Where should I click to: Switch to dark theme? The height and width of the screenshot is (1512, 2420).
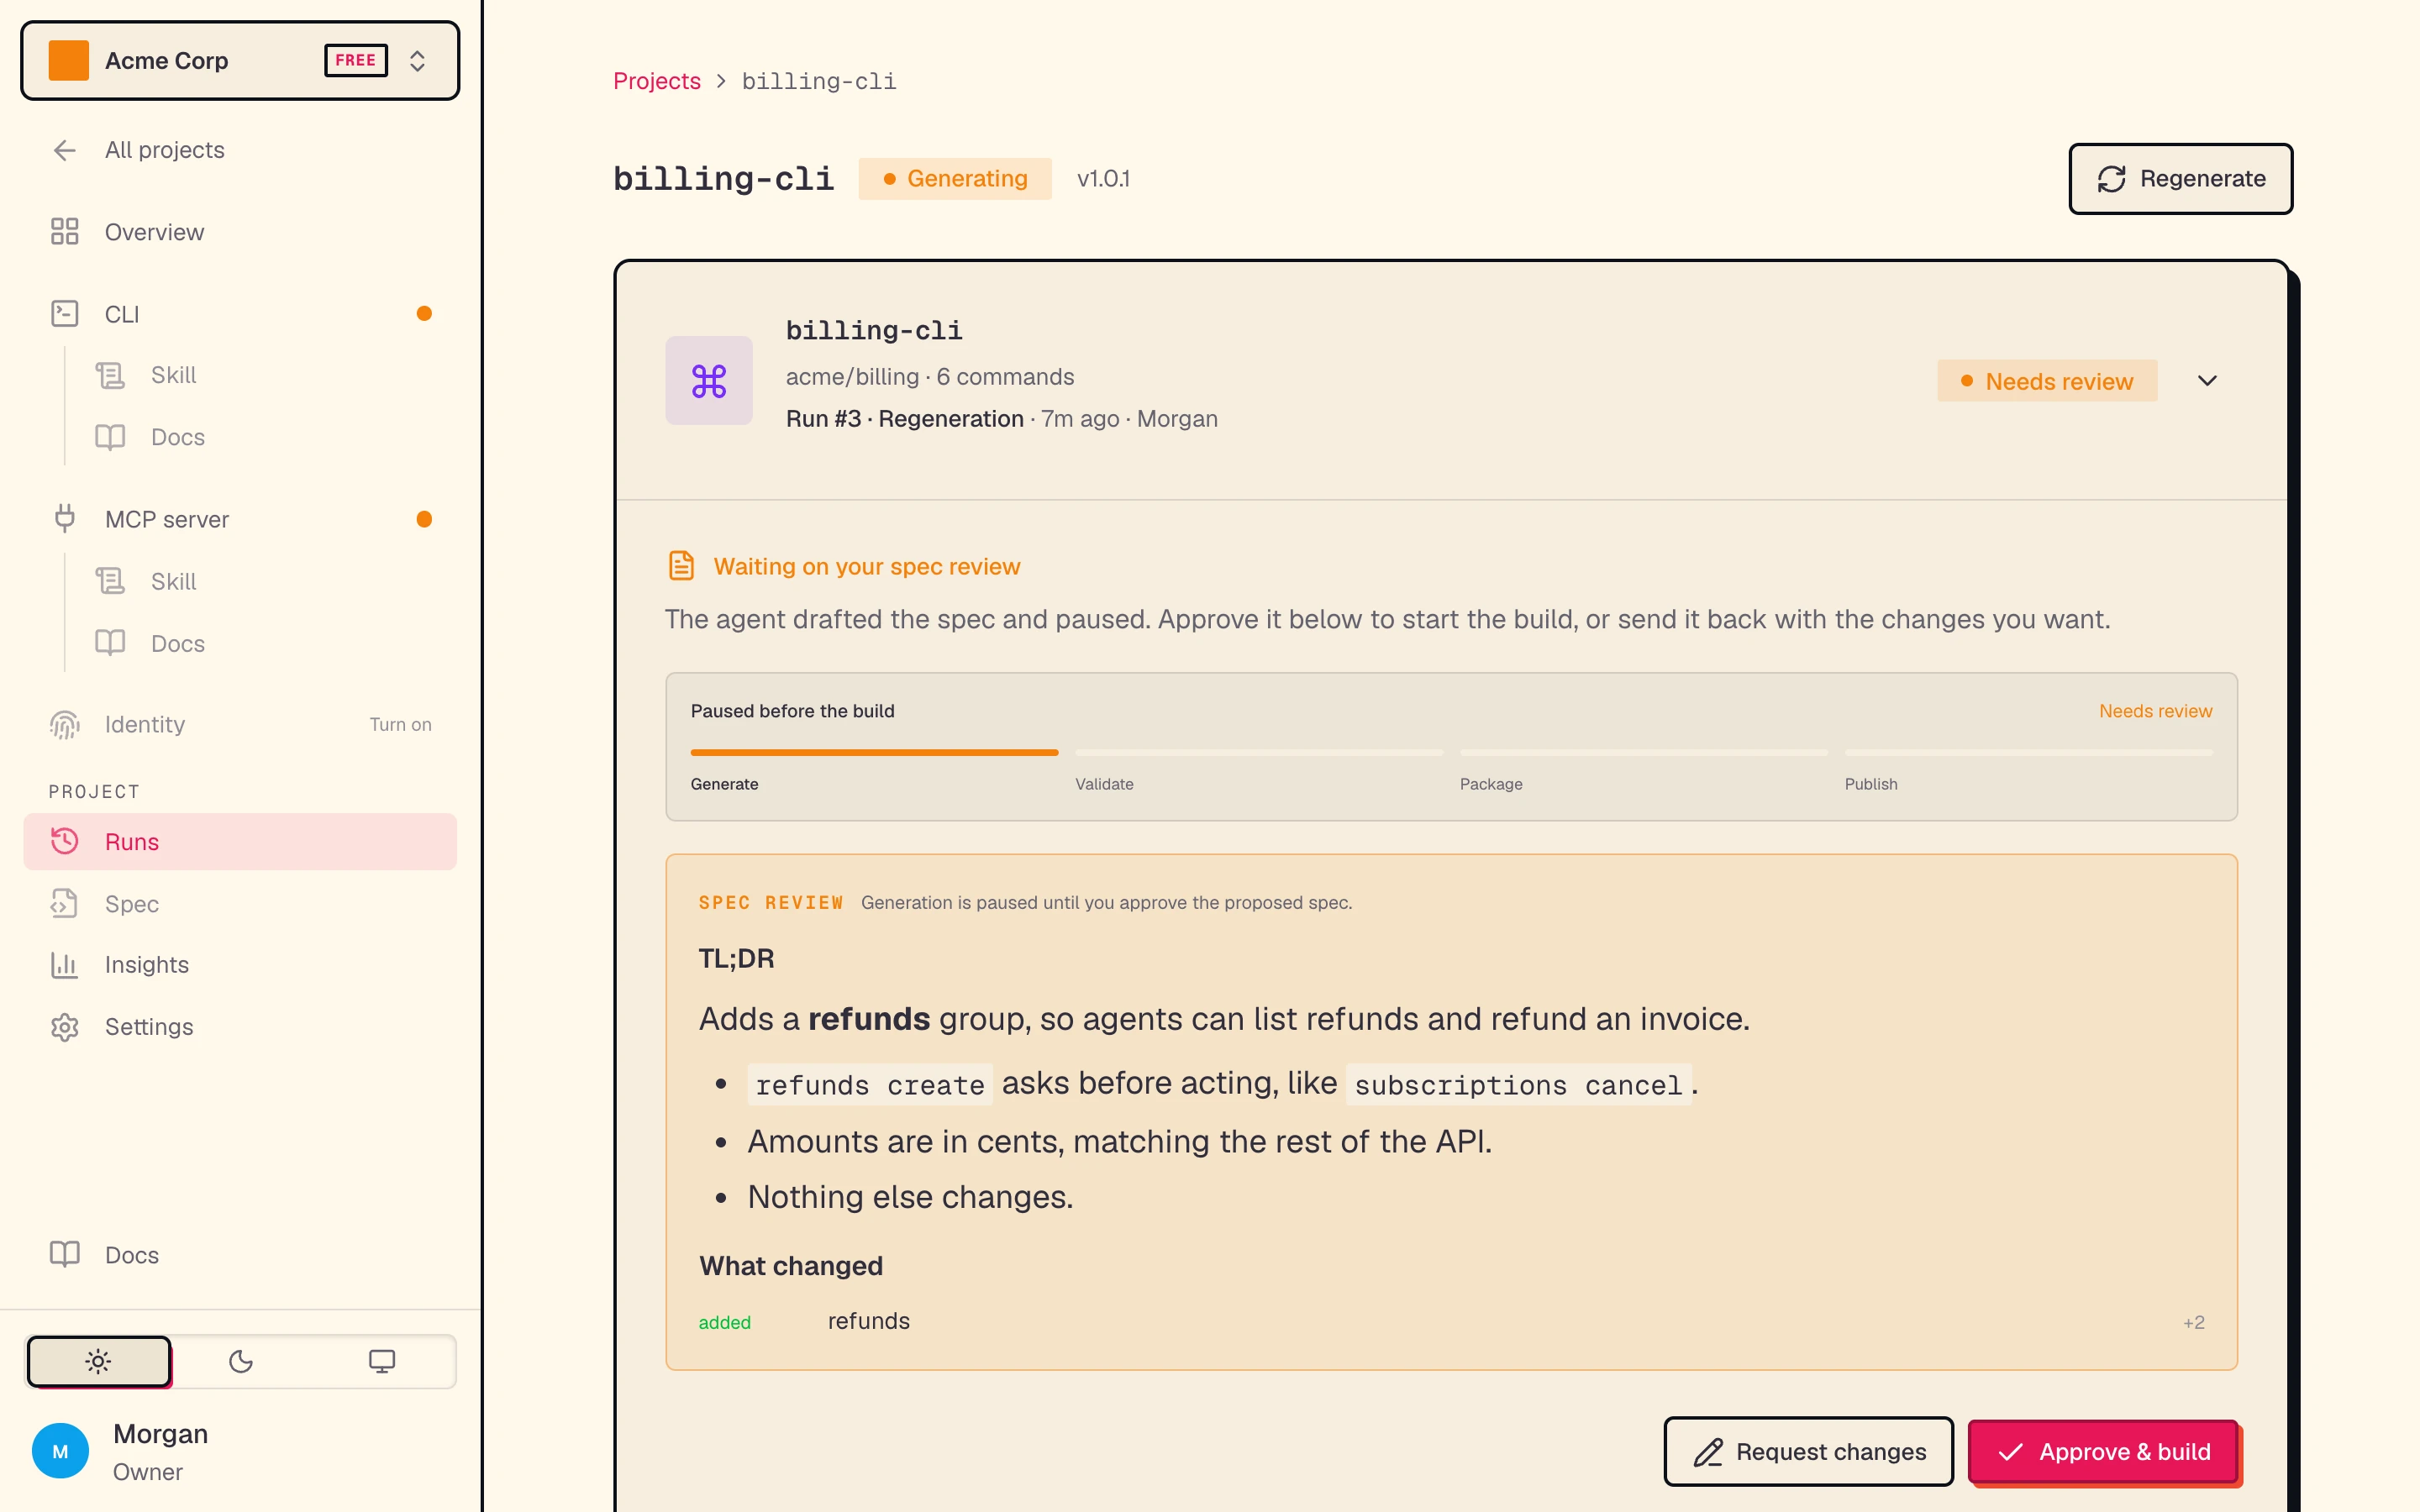(x=241, y=1361)
